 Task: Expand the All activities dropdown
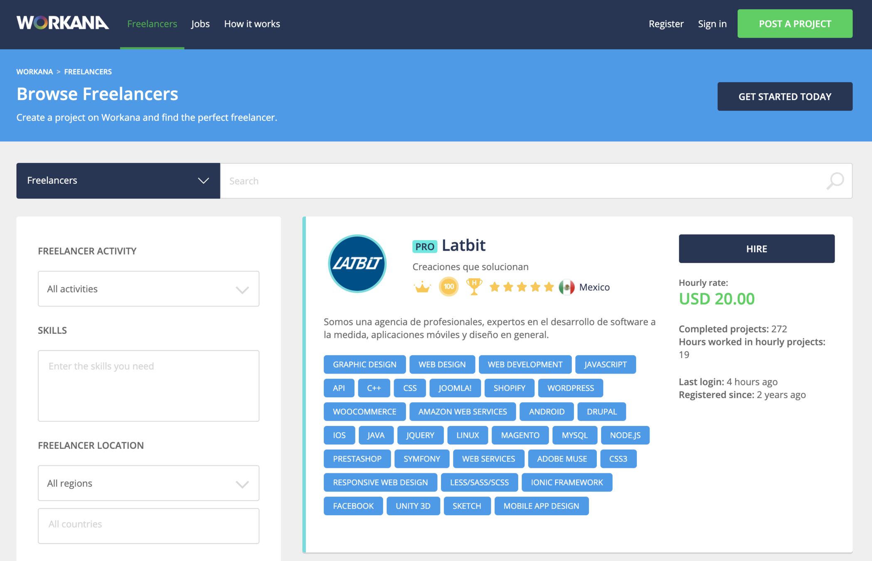148,289
